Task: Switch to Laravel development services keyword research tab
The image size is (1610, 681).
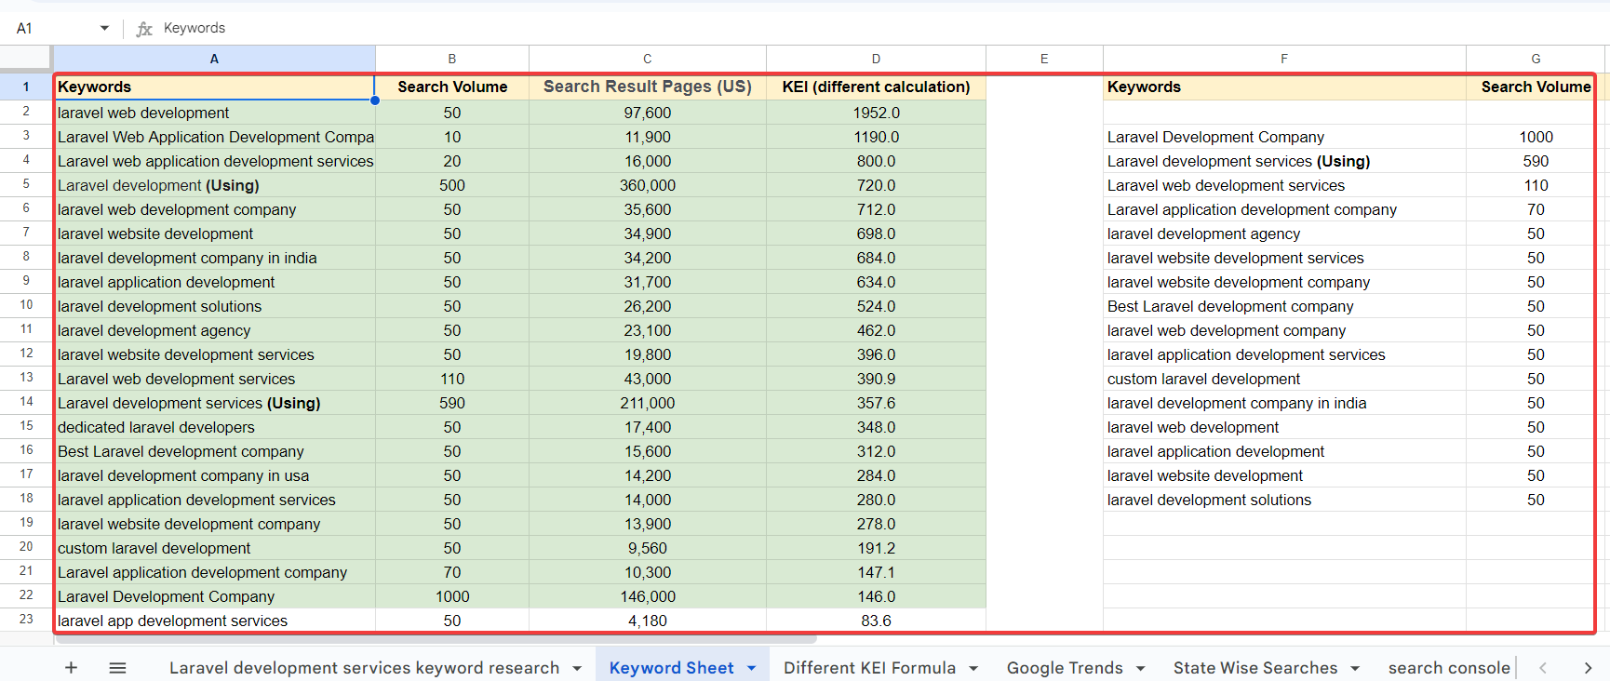Action: 364,668
